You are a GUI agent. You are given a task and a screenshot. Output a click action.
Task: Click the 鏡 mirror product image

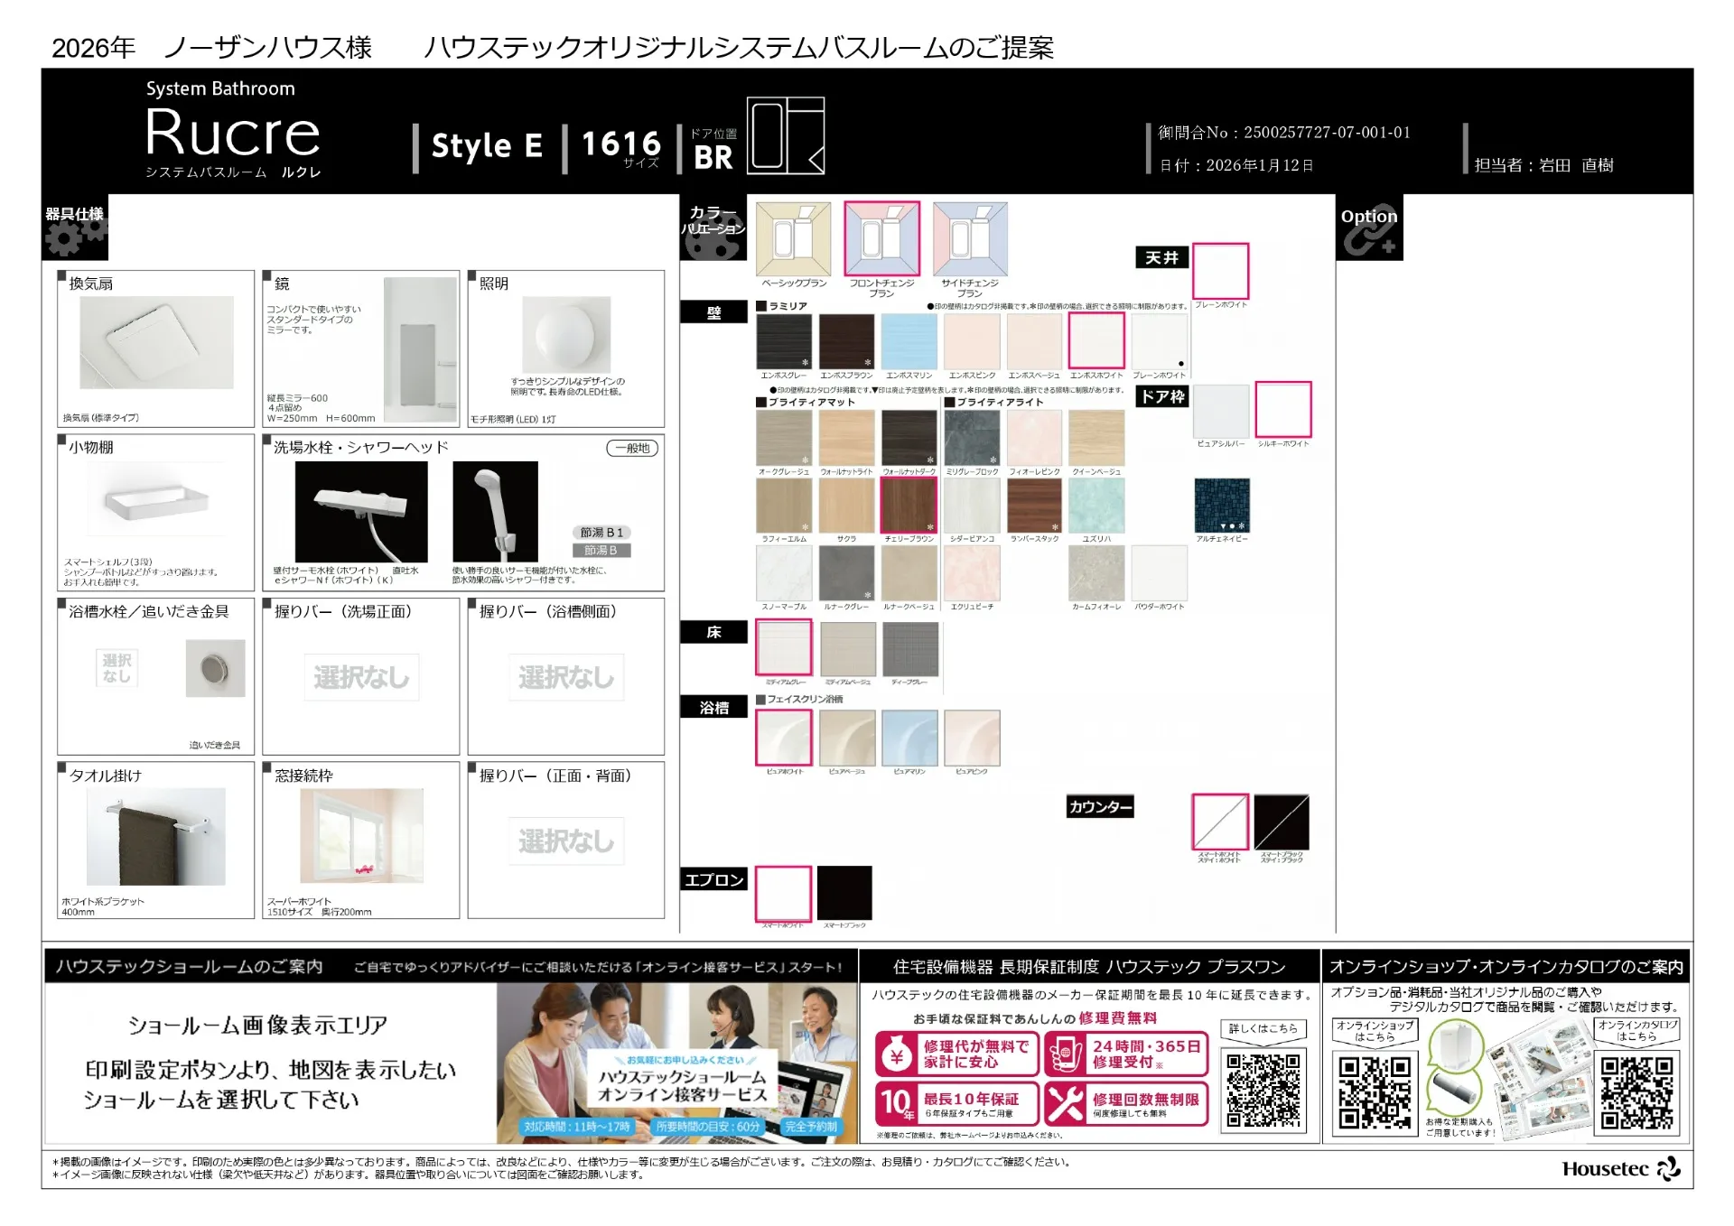[x=420, y=350]
